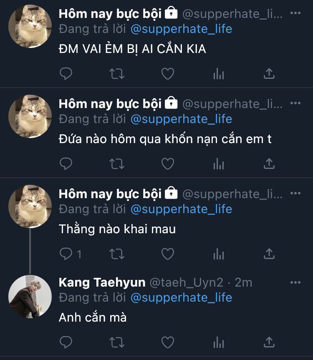The width and height of the screenshot is (313, 360).
Task: Retweet the "ĐM VAI ẺM BỊ AI CẮN KIA" tweet
Action: pos(116,74)
